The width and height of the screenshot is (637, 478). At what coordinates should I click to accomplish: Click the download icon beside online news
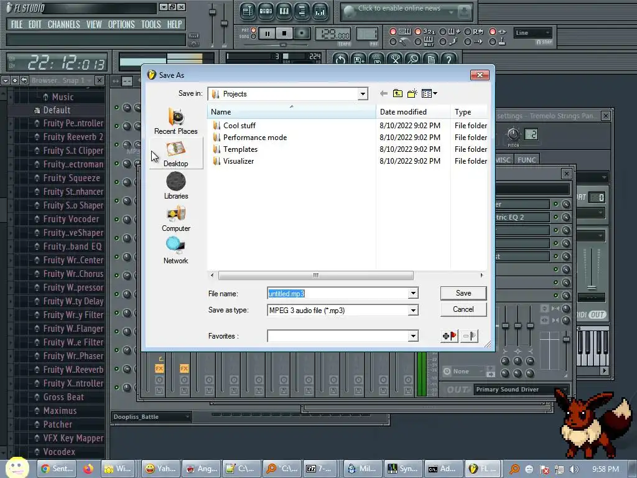click(x=463, y=12)
